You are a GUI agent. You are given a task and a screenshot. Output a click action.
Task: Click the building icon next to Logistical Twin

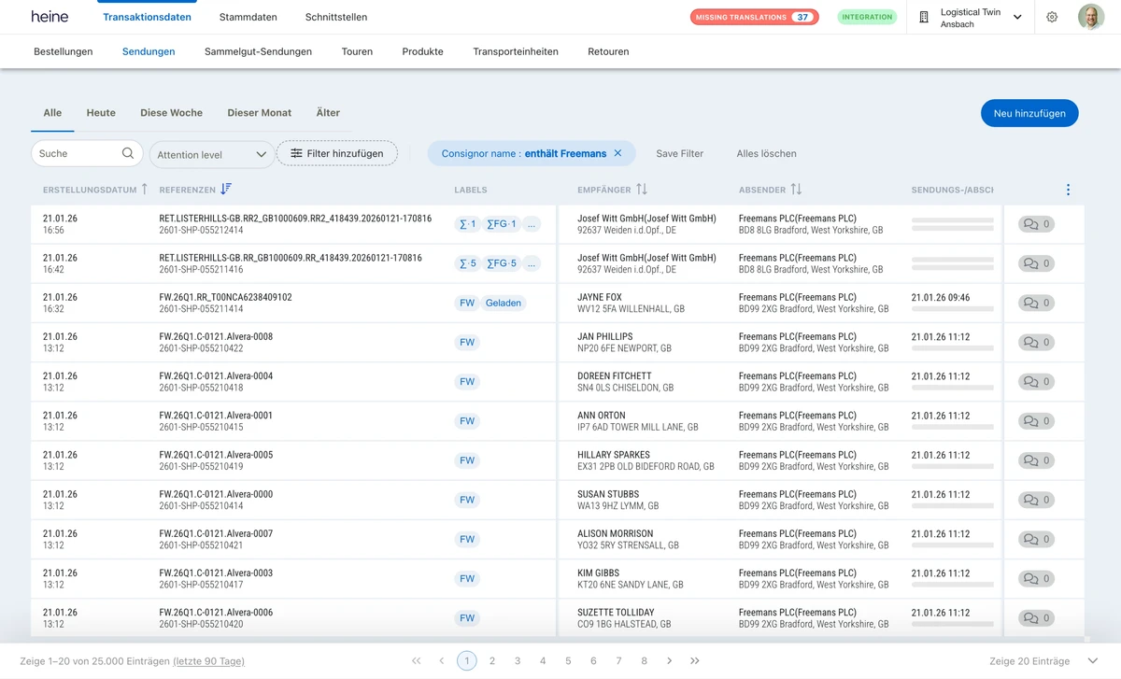(x=924, y=16)
